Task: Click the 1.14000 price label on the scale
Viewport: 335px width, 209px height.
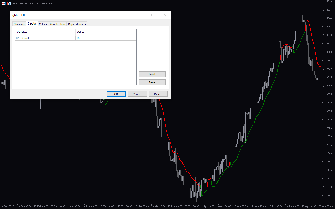Action: pos(327,52)
